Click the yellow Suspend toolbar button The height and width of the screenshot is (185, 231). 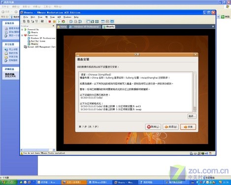54,22
